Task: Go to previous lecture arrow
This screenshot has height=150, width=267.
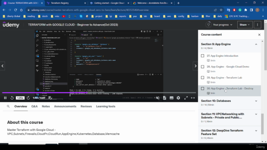Action: click(3, 66)
